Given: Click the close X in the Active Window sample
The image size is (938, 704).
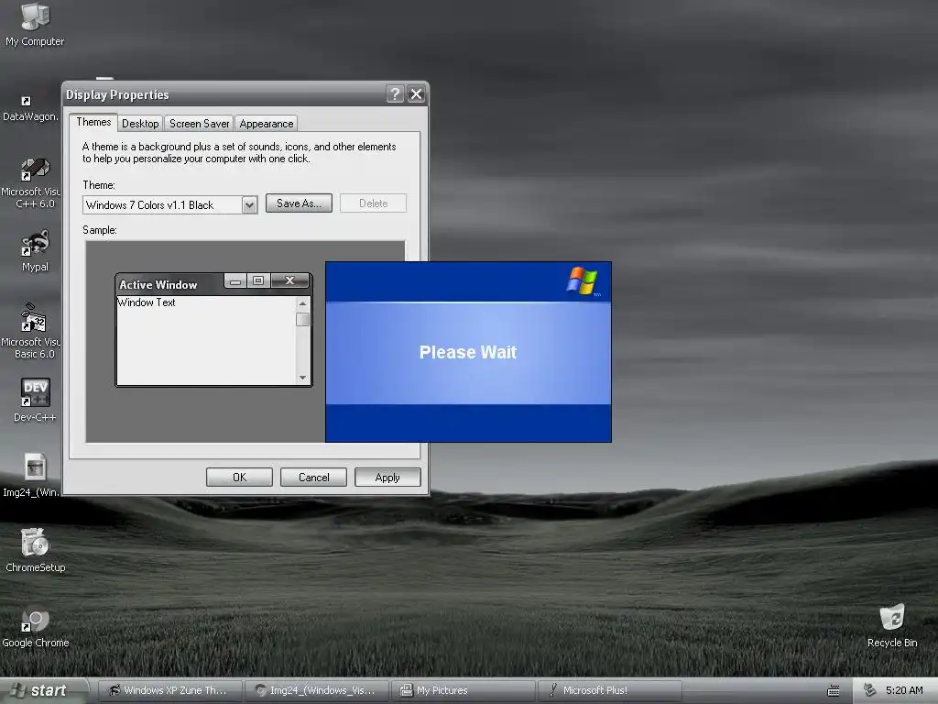Looking at the screenshot, I should pos(290,280).
